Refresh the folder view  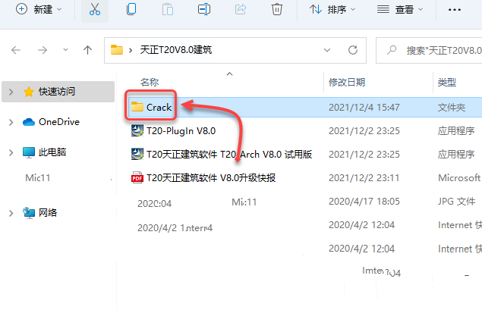(x=353, y=50)
